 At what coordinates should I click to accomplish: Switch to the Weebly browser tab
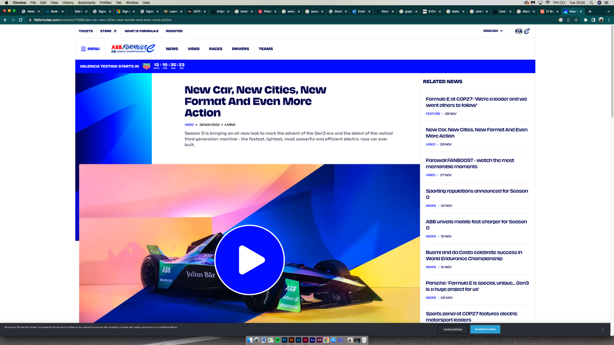click(30, 11)
